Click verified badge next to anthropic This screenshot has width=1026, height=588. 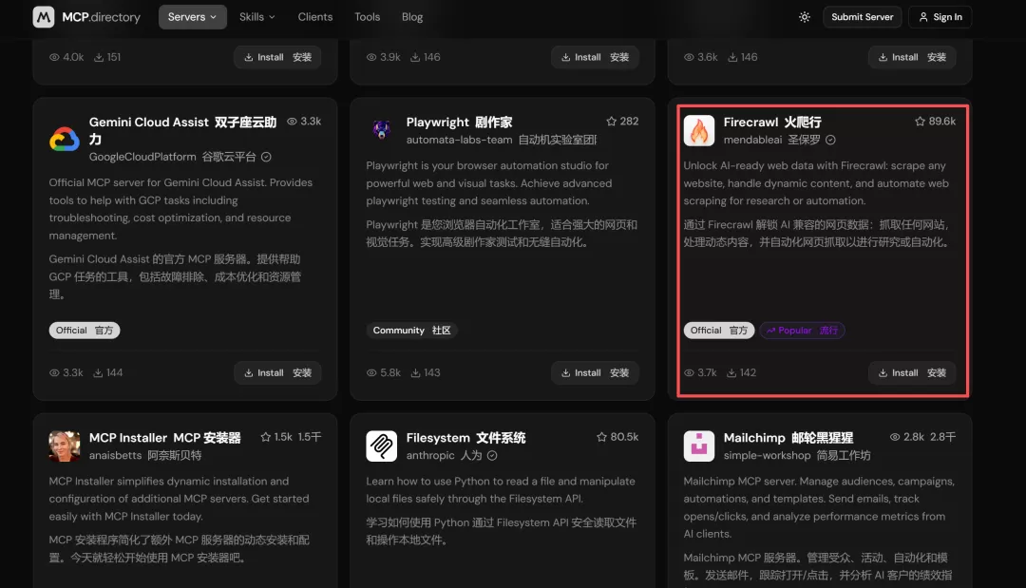492,455
